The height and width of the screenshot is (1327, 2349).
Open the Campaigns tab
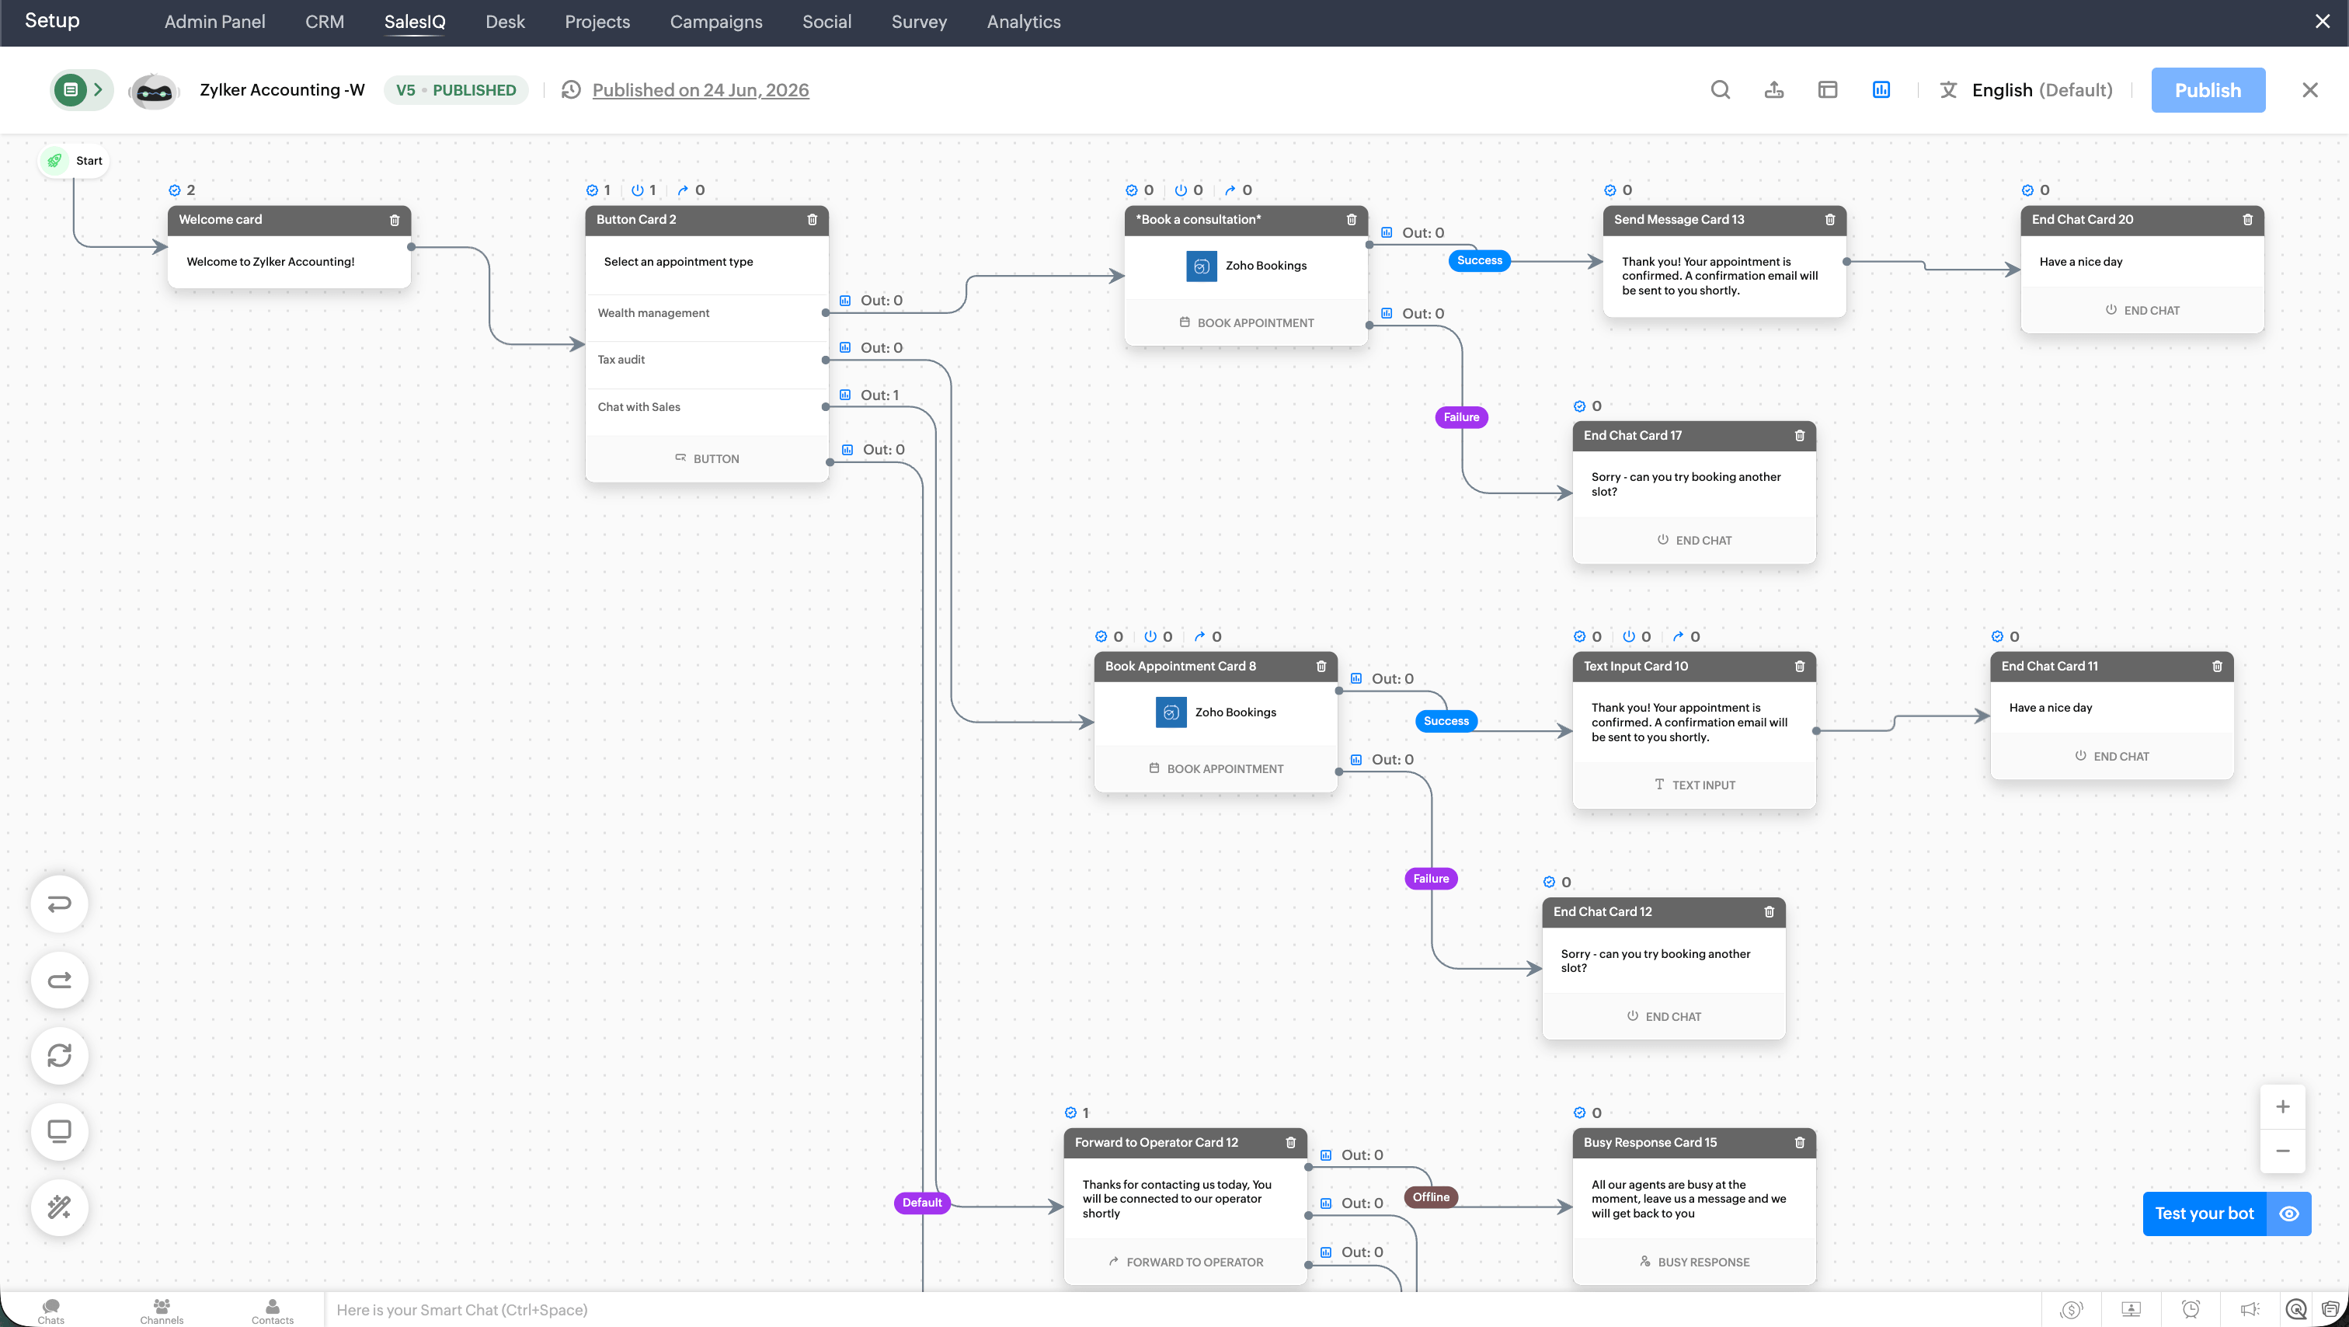coord(716,22)
